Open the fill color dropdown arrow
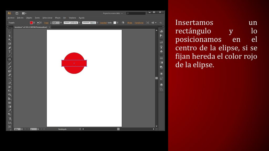269x151 pixels. pyautogui.click(x=34, y=23)
